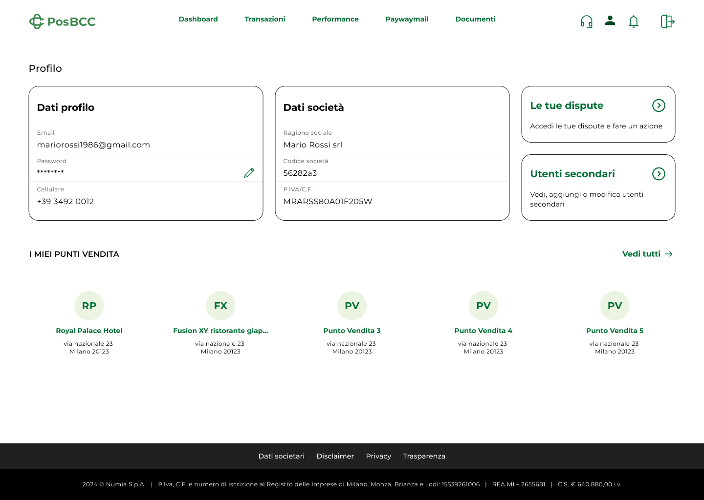
Task: Open the Performance section
Action: (x=335, y=19)
